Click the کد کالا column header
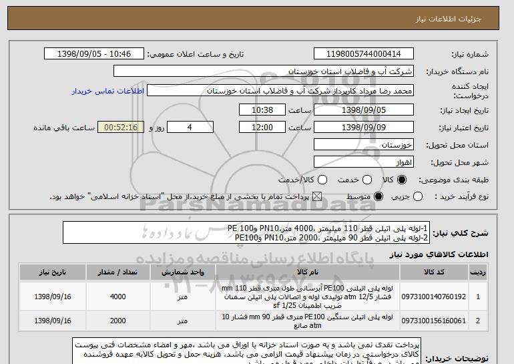514x364 pixels. point(434,272)
